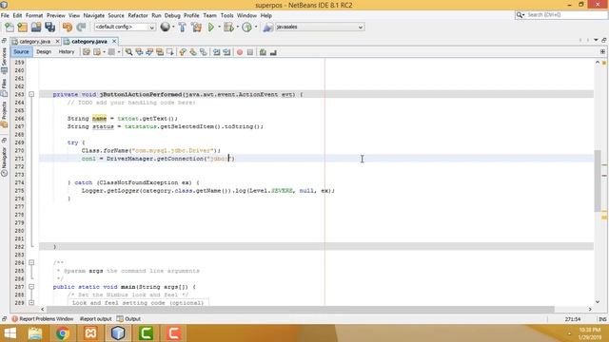The image size is (609, 342).
Task: Switch editor to History view
Action: click(x=67, y=52)
